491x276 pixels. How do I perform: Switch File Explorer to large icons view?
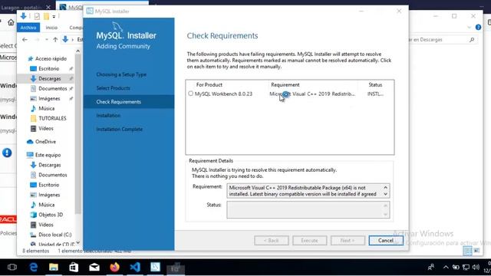click(x=476, y=251)
